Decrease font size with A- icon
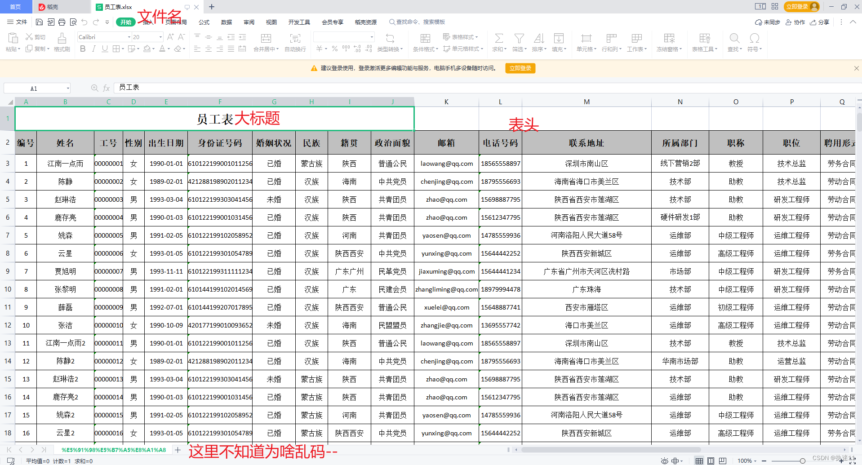 (181, 37)
